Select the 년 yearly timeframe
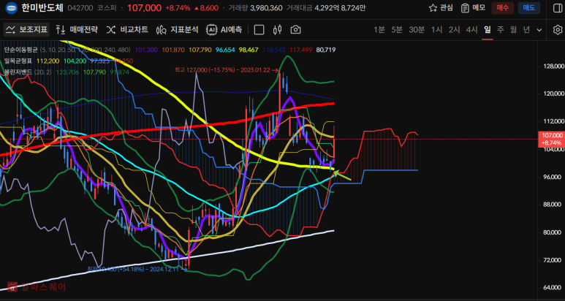 [x=526, y=29]
